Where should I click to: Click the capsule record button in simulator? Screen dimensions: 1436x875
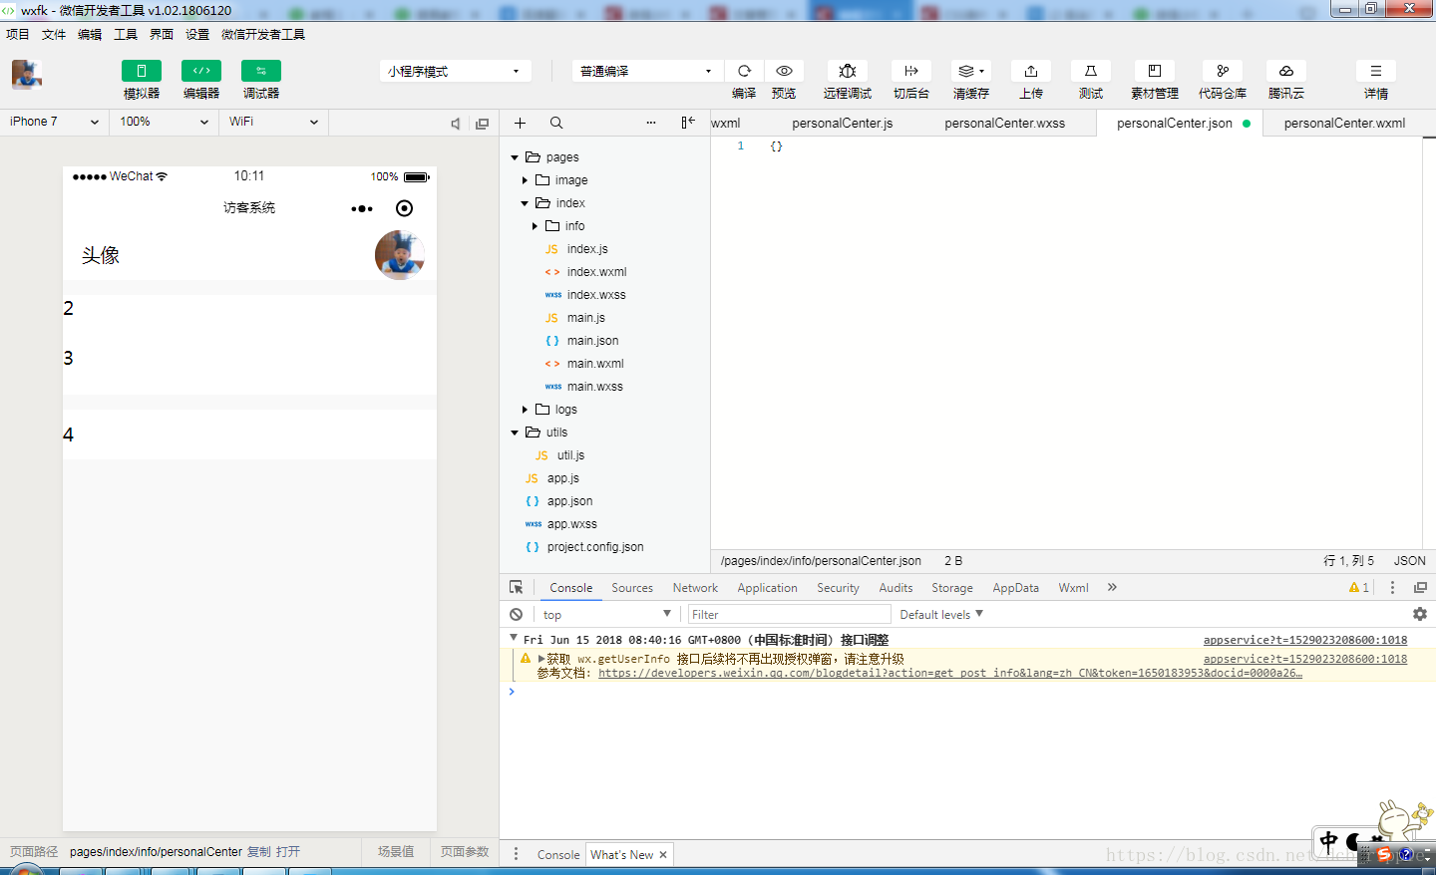pyautogui.click(x=404, y=208)
